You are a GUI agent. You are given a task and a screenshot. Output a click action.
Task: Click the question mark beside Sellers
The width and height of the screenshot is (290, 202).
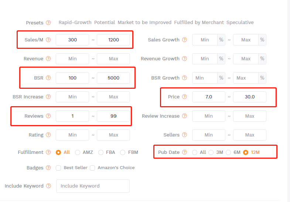[x=184, y=135]
